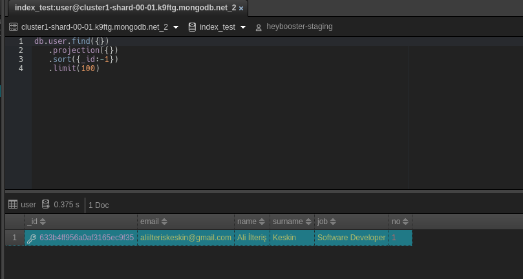Click the no column header
The image size is (523, 279).
pos(400,222)
